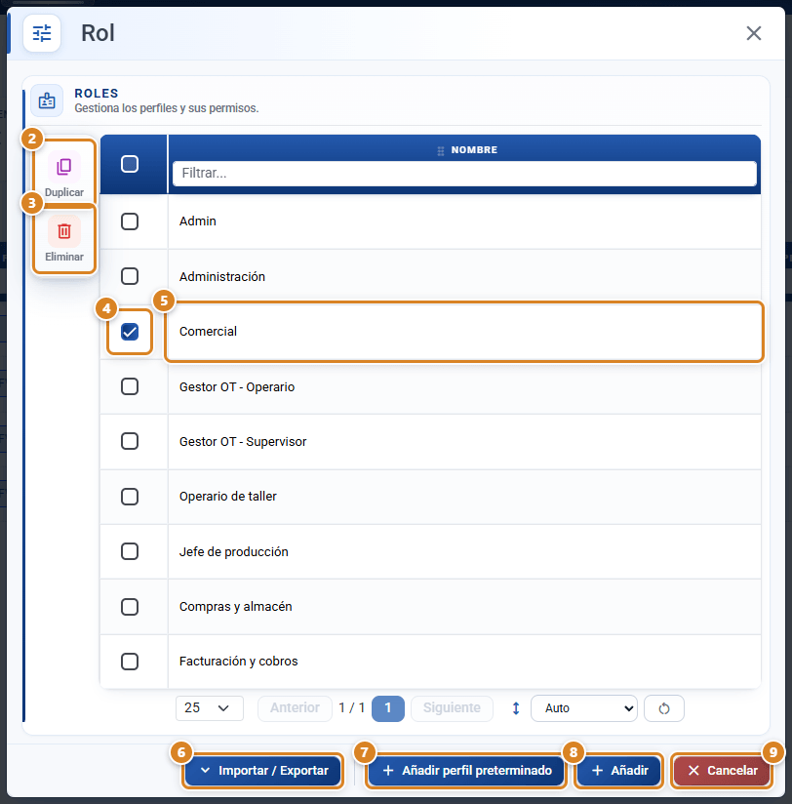Check the Facturación y cobros checkbox
Image resolution: width=792 pixels, height=804 pixels.
tap(130, 662)
